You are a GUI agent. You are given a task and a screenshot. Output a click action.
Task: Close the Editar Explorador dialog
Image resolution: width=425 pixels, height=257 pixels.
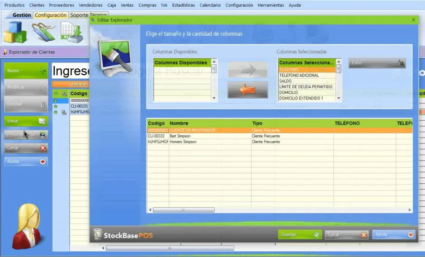tap(413, 20)
